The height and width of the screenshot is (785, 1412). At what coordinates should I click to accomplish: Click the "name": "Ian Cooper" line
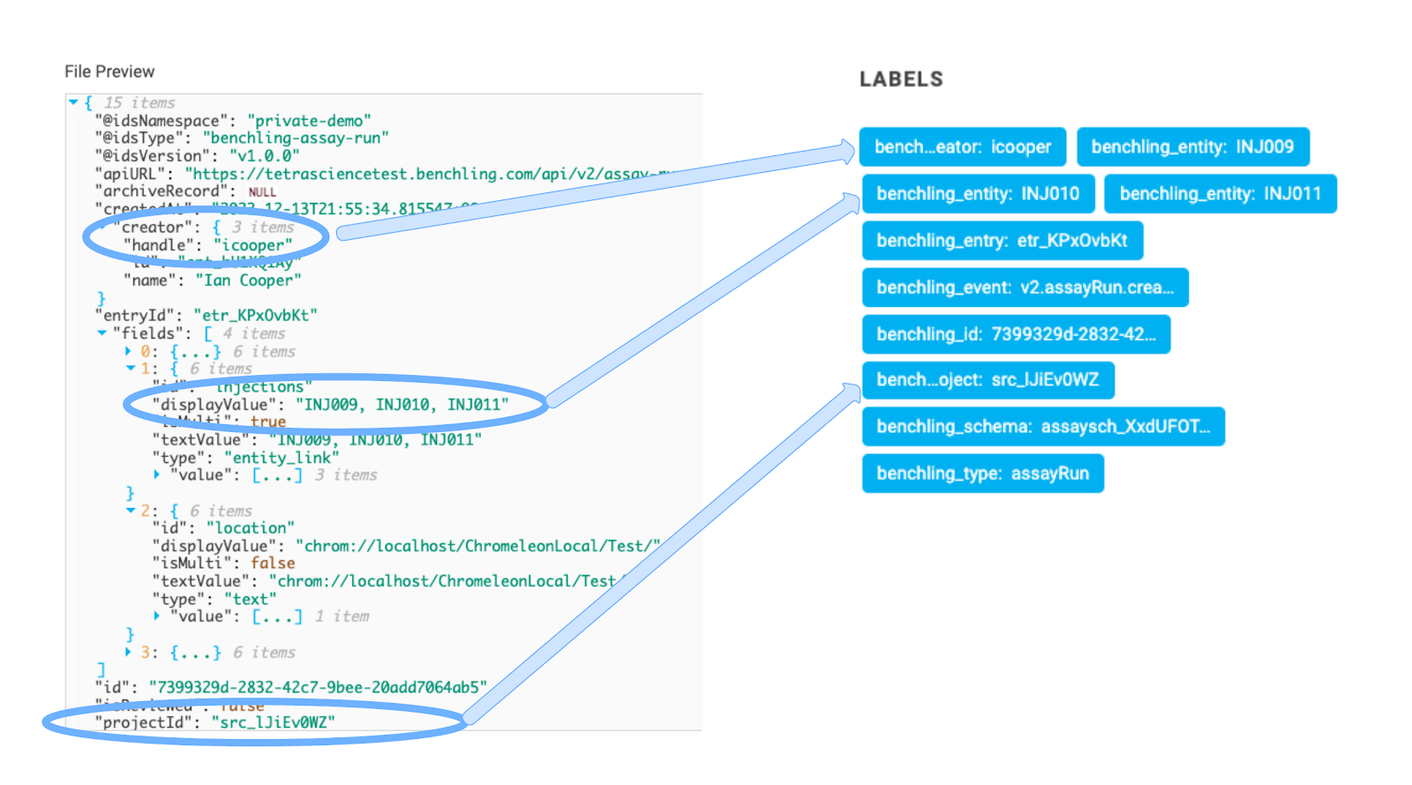(x=213, y=280)
